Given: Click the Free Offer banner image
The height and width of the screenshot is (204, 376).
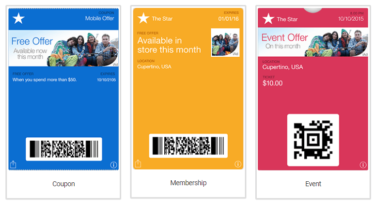Looking at the screenshot, I should click(x=63, y=48).
